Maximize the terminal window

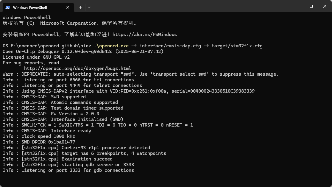point(311,6)
